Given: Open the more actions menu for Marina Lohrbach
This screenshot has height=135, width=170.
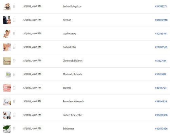Looking at the screenshot, I should (14, 74).
